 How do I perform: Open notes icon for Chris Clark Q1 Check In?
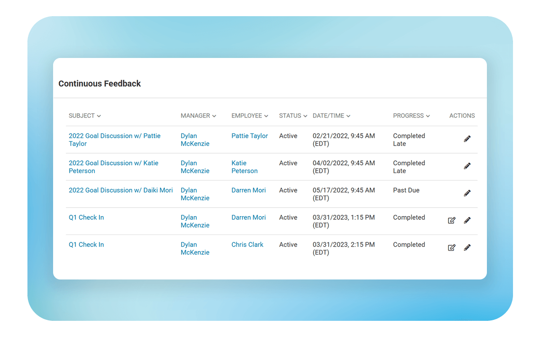tap(451, 248)
